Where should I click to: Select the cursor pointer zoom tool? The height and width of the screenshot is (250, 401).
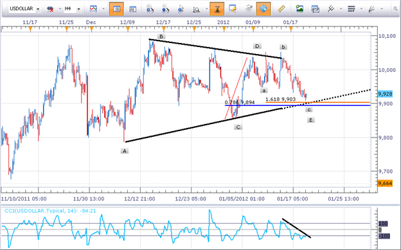tap(181, 9)
